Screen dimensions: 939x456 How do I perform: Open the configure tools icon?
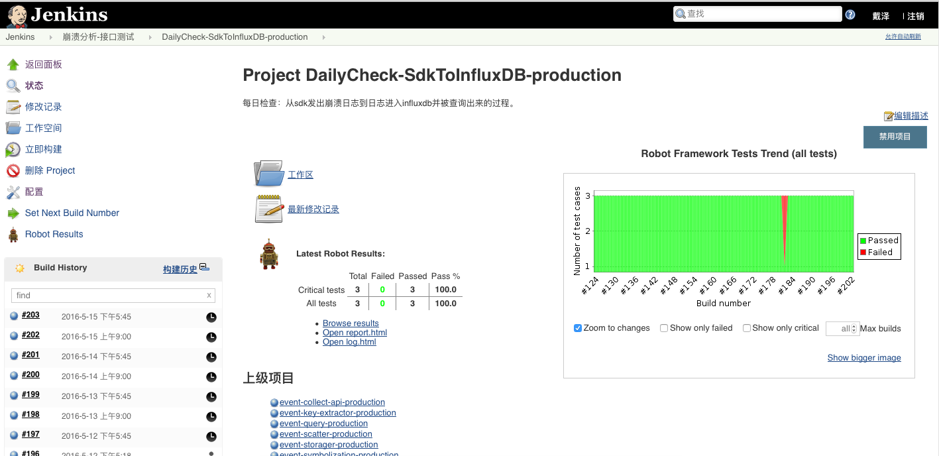pyautogui.click(x=13, y=192)
